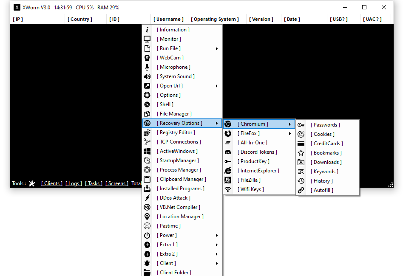Click the Bookmarks star icon
The height and width of the screenshot is (276, 417).
point(301,153)
